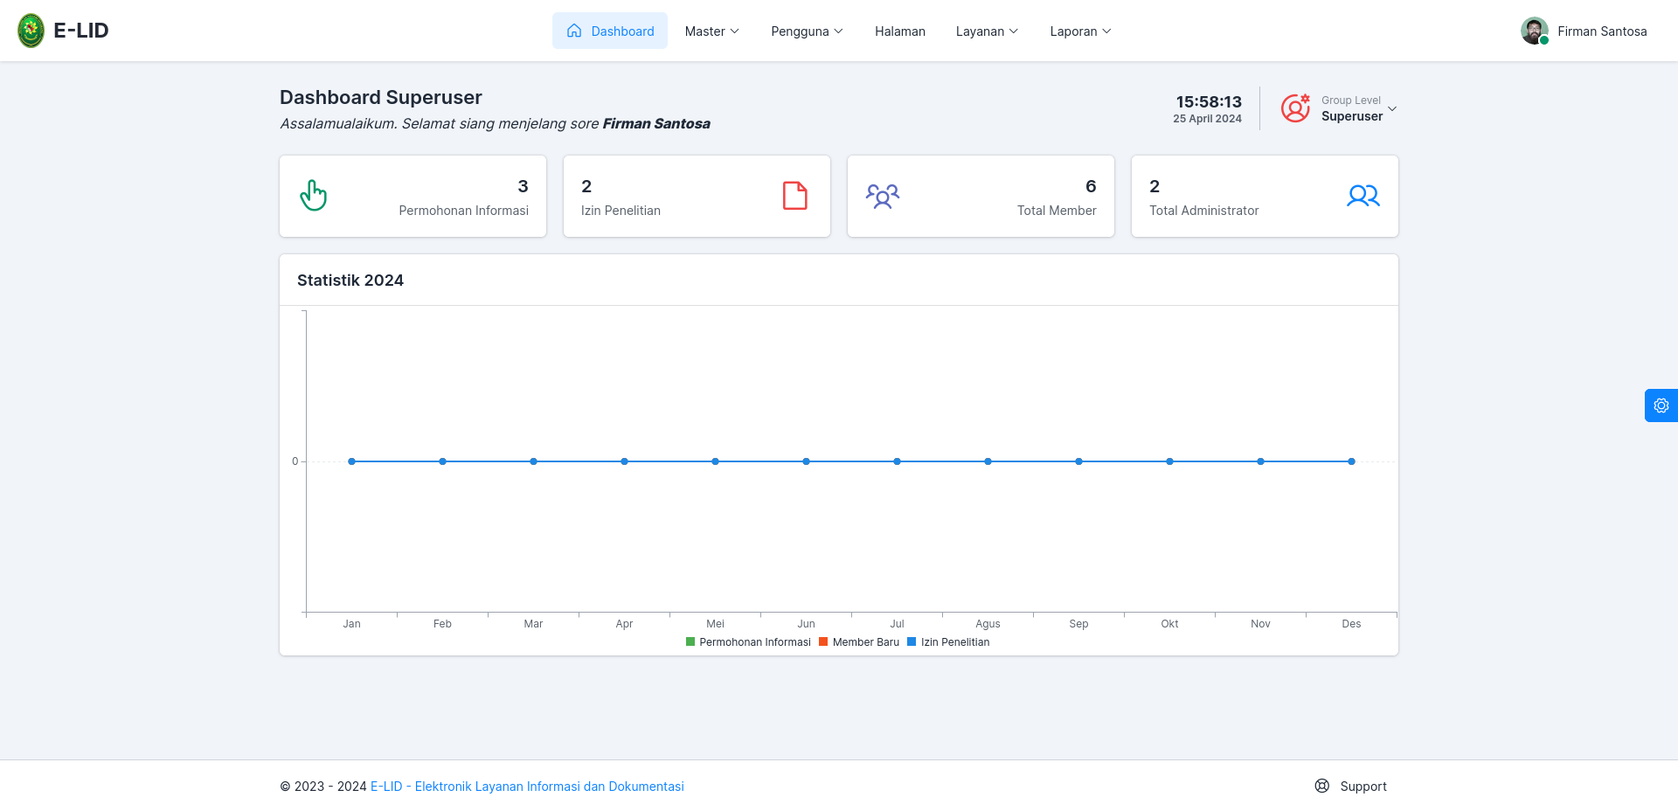Click the Support link in footer
This screenshot has height=811, width=1678.
point(1363,787)
